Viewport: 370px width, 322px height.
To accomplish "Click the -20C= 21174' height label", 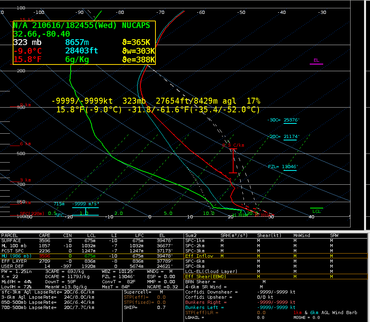I will tap(283, 137).
